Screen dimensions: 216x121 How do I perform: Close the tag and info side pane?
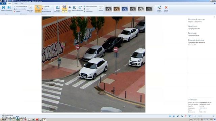click(x=214, y=17)
